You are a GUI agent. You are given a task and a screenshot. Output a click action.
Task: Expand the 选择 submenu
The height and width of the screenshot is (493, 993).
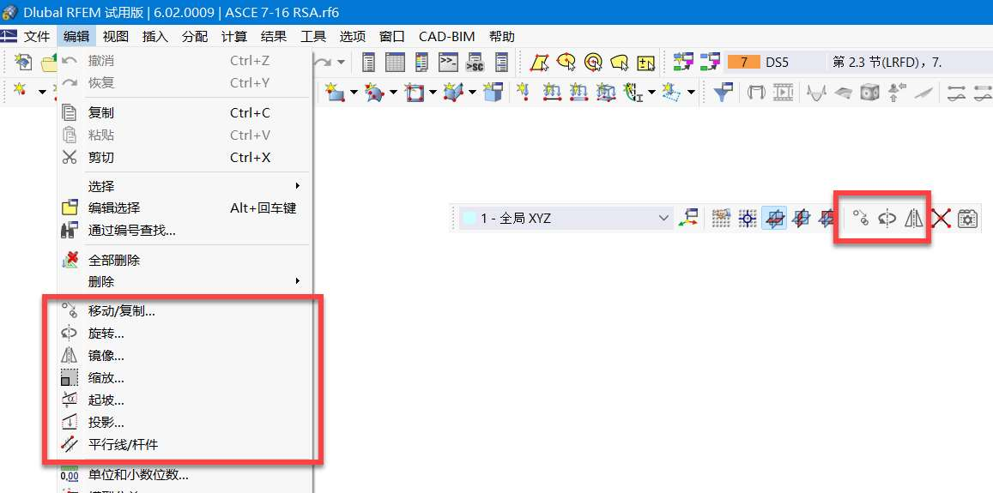pos(298,186)
